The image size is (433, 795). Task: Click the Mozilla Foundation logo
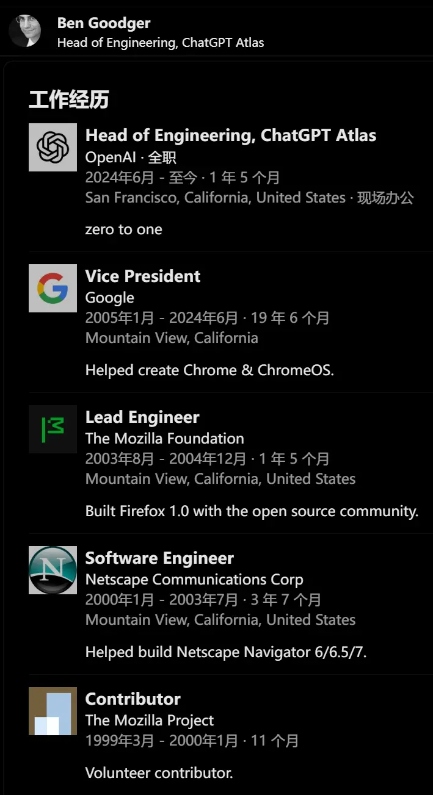pyautogui.click(x=53, y=429)
